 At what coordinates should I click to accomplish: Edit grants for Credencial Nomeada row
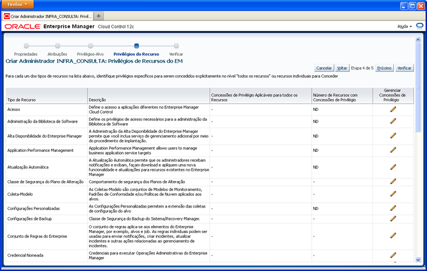(393, 255)
